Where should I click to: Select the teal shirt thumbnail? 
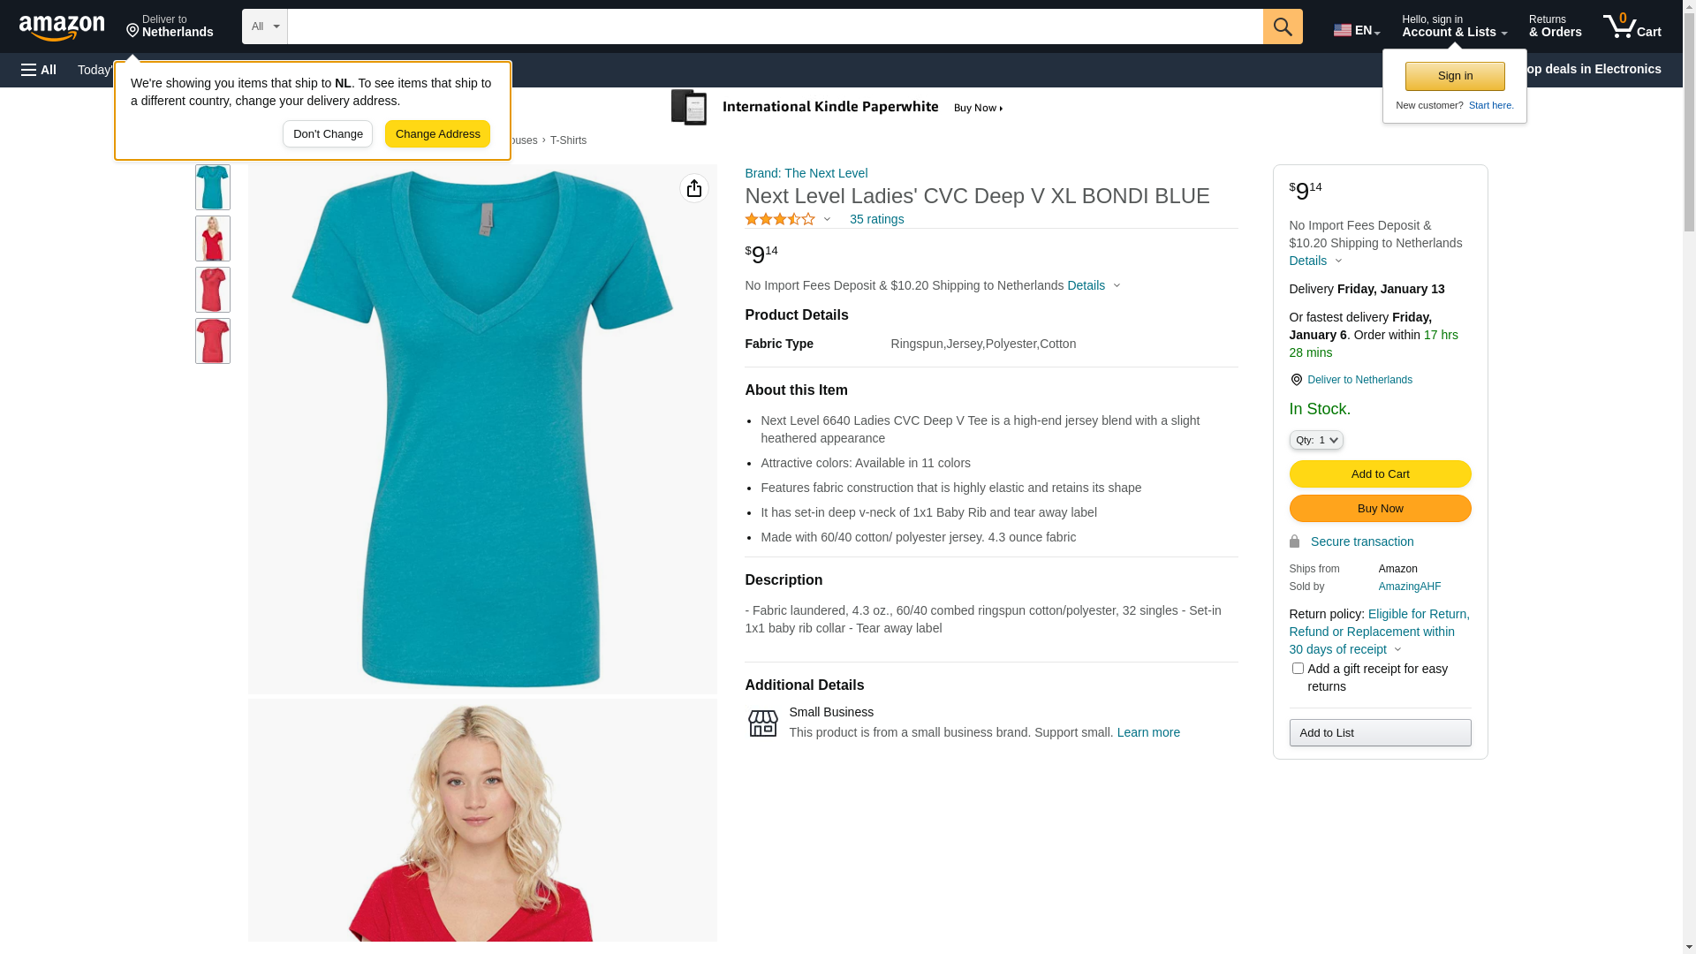212,187
